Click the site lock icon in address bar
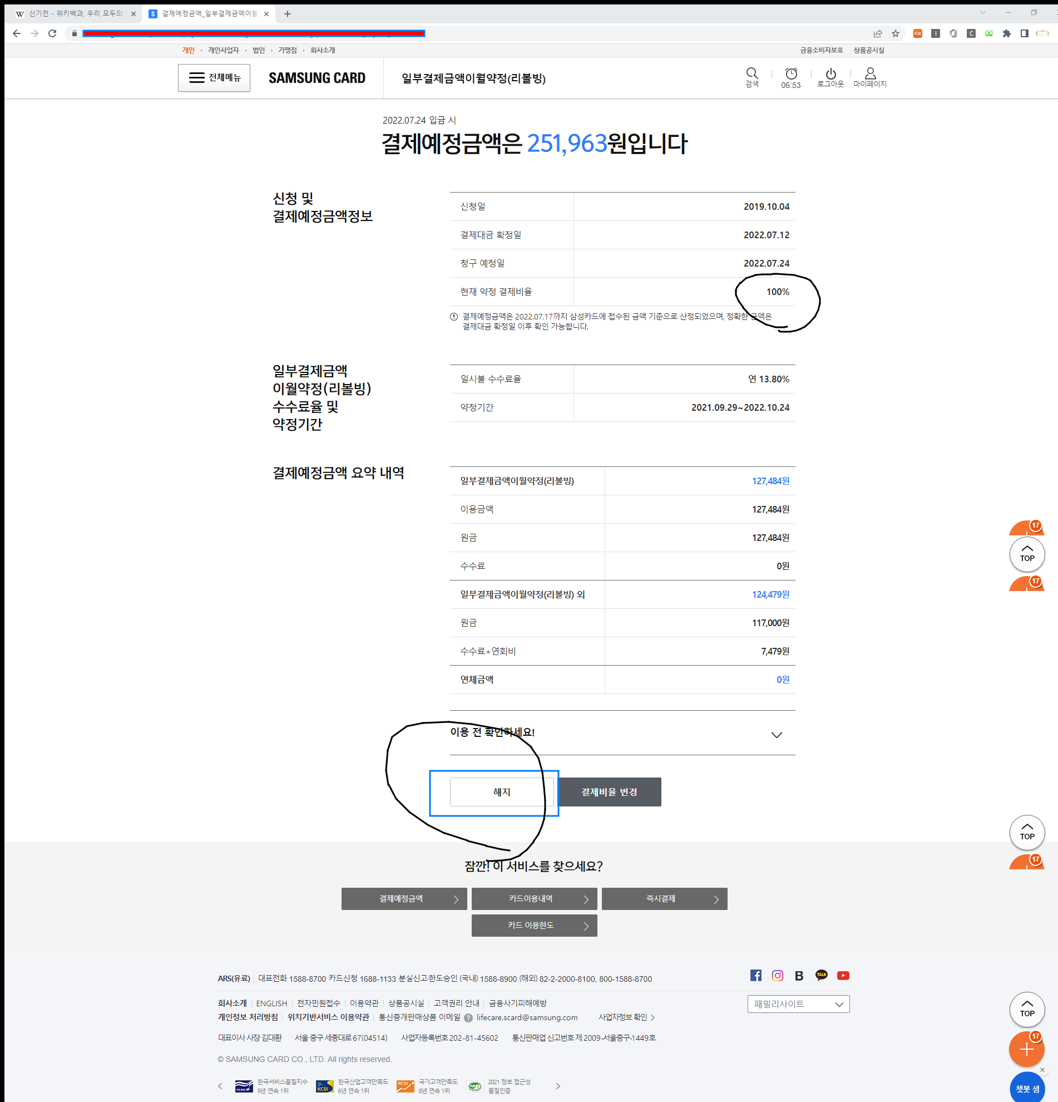Image resolution: width=1058 pixels, height=1102 pixels. tap(74, 33)
